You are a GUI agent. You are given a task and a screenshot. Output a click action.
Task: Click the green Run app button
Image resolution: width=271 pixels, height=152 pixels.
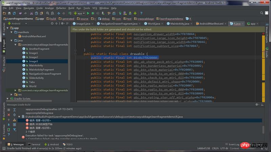[88, 13]
